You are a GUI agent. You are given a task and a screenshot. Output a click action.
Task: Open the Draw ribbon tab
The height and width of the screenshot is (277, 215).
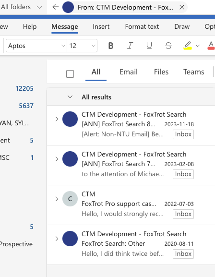[182, 27]
